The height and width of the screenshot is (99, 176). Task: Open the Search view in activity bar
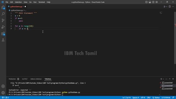pos(3,14)
